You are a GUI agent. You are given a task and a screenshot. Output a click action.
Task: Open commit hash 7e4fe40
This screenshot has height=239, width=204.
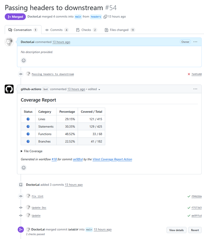[x=197, y=74]
